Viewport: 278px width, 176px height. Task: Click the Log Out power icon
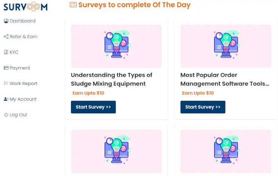point(6,114)
